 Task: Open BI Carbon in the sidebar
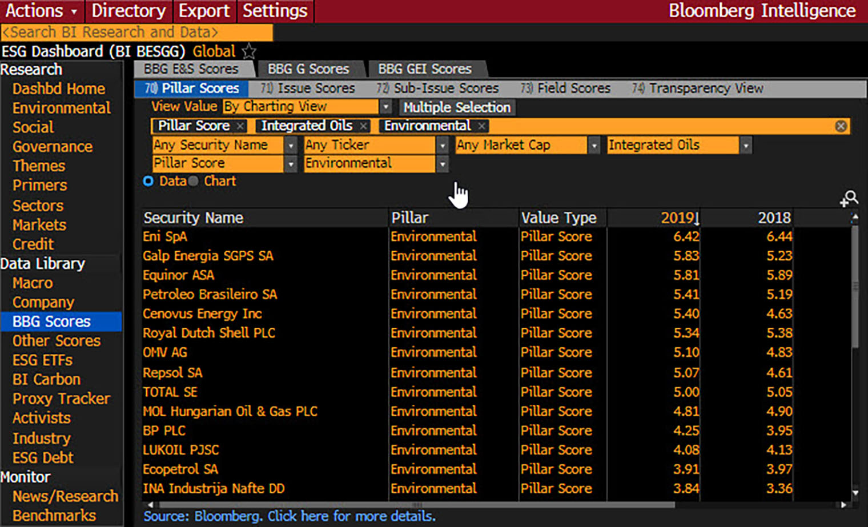pyautogui.click(x=46, y=380)
